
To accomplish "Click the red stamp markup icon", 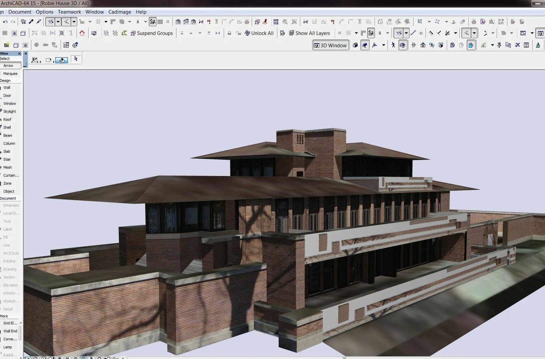I will [x=265, y=22].
